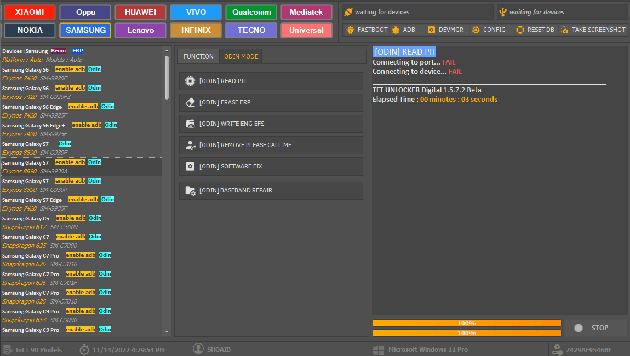The height and width of the screenshot is (356, 630).
Task: Switch to the FUNCTION tab
Action: click(x=198, y=56)
